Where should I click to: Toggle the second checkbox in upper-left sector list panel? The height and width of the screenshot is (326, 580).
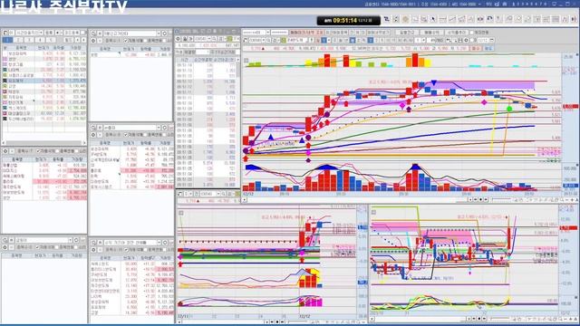click(x=57, y=151)
